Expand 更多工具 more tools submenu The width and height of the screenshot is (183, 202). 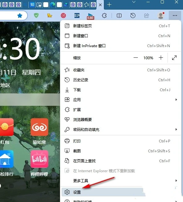(120, 181)
